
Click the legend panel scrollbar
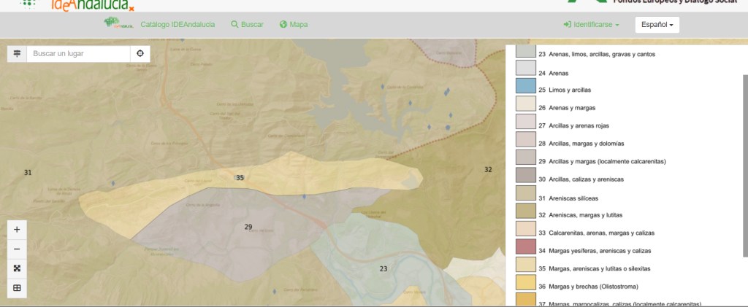[744, 164]
